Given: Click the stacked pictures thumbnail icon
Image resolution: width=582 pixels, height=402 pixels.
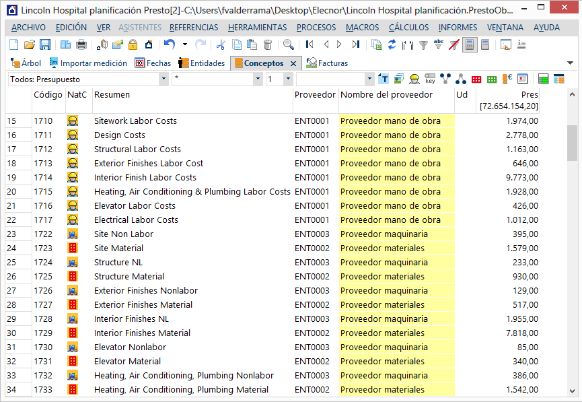Looking at the screenshot, I should (399, 79).
